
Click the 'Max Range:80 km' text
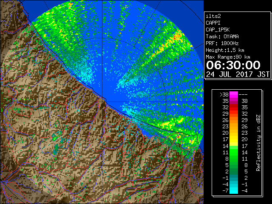click(x=228, y=57)
